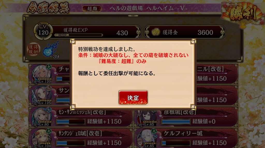Click the 430 獲得殿EXP value
The width and height of the screenshot is (265, 148).
point(122,33)
